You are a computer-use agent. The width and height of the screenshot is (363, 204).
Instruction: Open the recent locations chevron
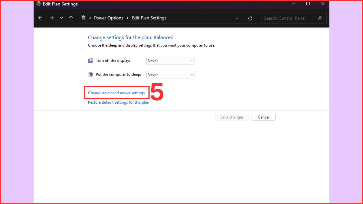pos(61,18)
